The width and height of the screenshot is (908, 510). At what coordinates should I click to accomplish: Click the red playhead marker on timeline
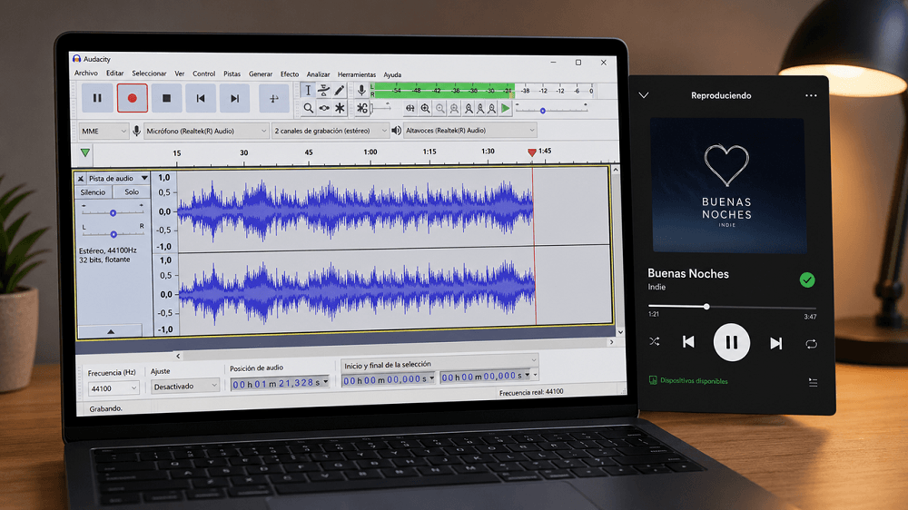point(532,152)
